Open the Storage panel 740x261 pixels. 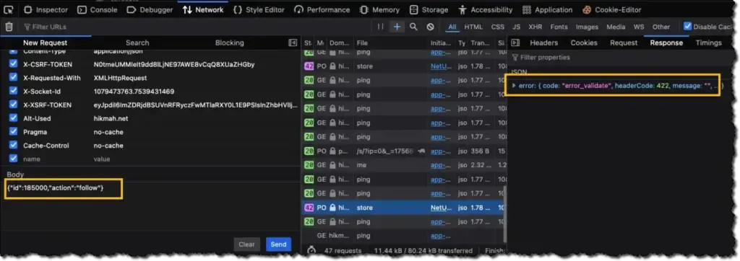click(429, 9)
